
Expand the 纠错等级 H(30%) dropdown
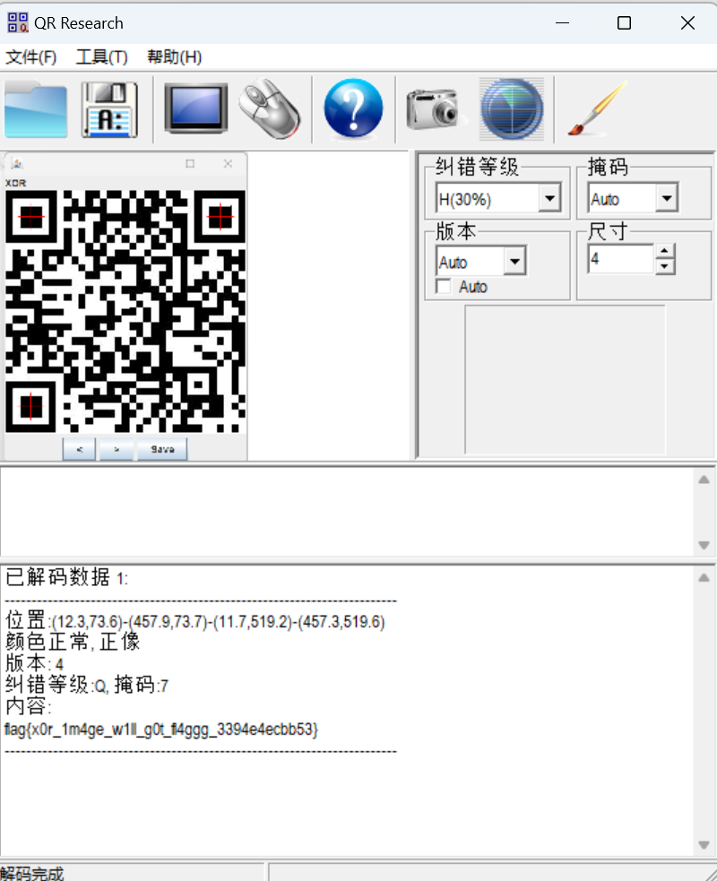pyautogui.click(x=549, y=198)
